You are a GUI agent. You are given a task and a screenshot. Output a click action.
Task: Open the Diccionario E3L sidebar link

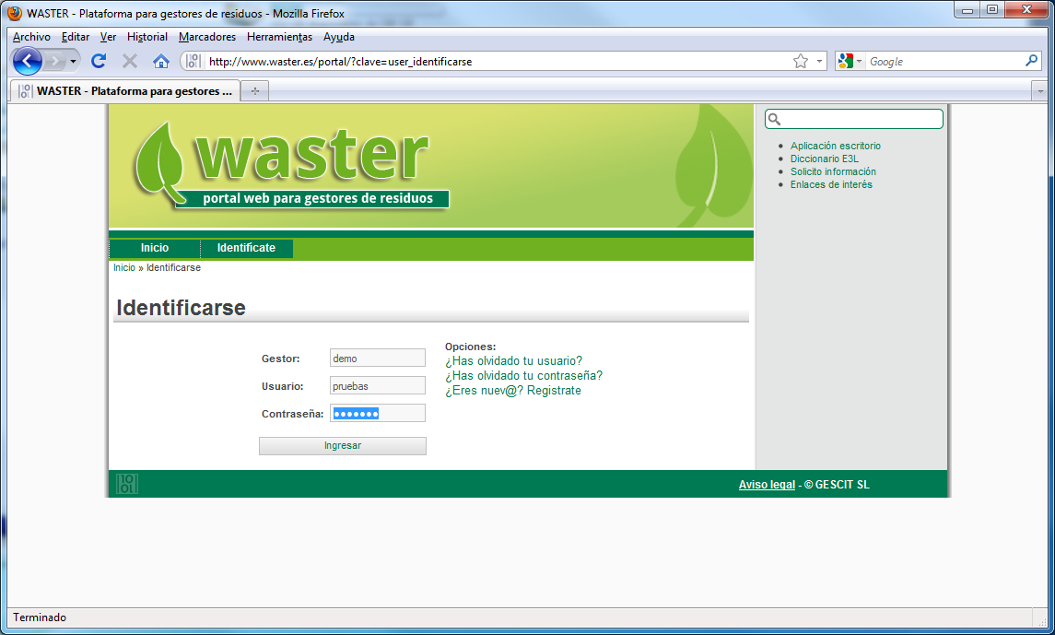pos(824,159)
